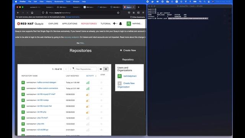
Task: Star the do180-mysql-57-rhel7 repository
Action: 101,94
